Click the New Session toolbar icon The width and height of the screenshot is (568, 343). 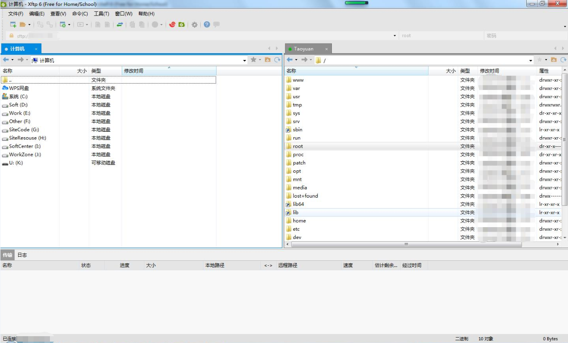[x=13, y=25]
